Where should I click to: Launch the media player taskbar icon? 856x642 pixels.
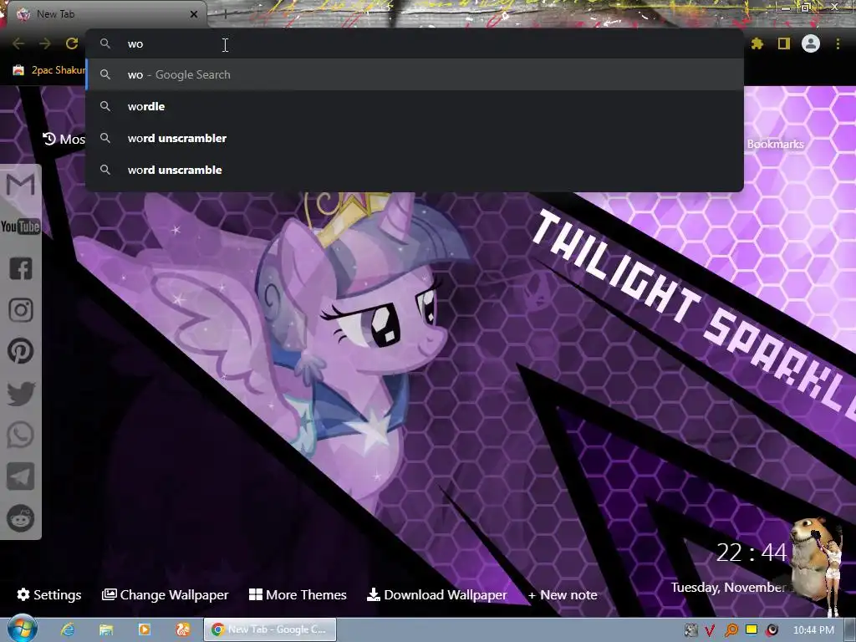pos(144,629)
